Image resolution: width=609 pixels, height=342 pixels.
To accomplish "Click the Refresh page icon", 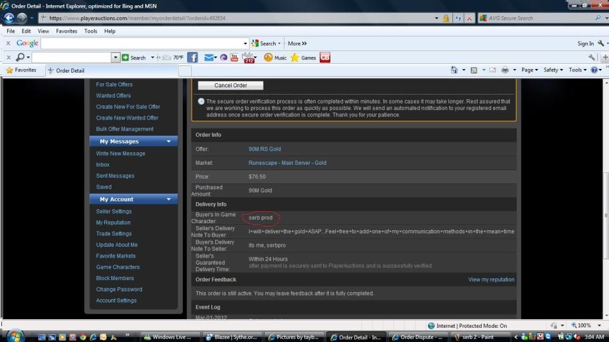I will pos(458,18).
